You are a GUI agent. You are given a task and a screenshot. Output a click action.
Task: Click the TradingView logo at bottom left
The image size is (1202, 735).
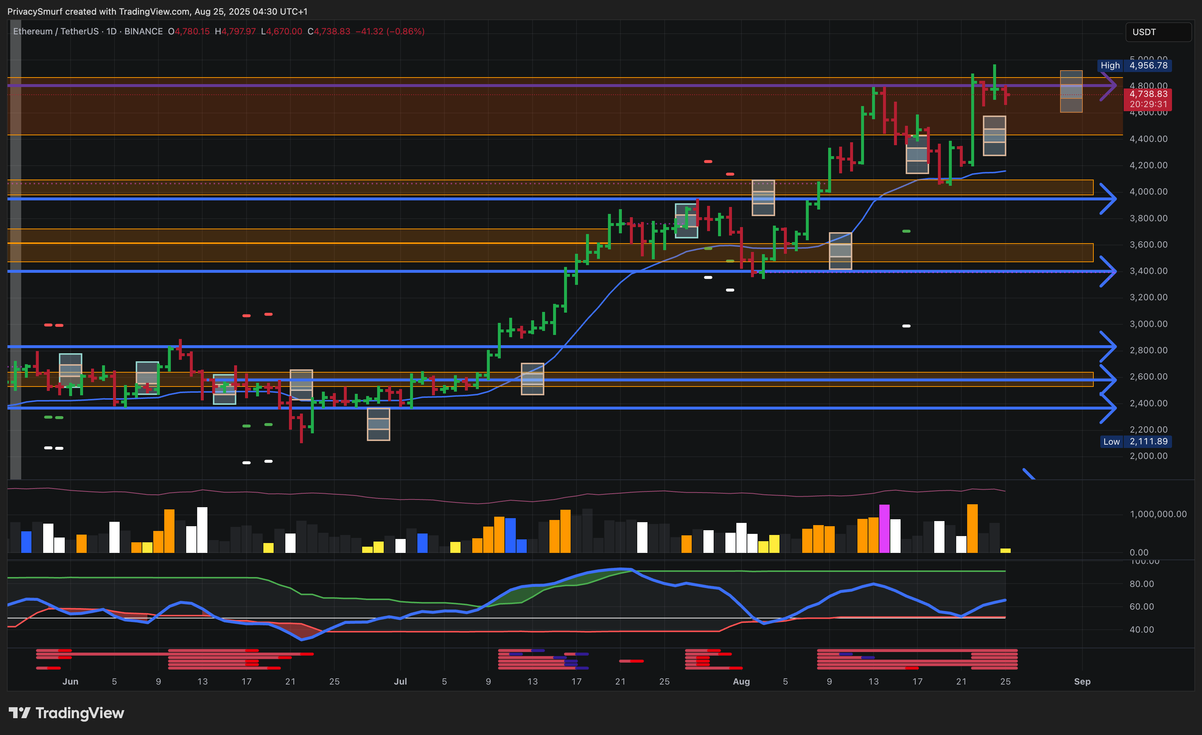click(66, 713)
